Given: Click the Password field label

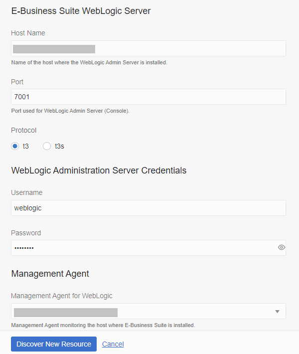Looking at the screenshot, I should click(26, 233).
